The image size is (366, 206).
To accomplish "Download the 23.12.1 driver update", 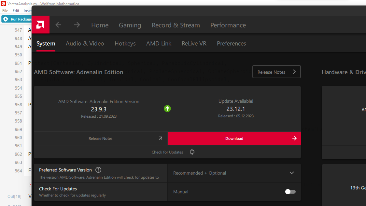I will (234, 138).
